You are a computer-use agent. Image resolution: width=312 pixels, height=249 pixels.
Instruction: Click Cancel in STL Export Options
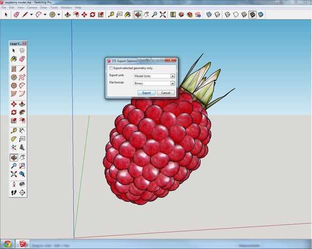pos(166,93)
